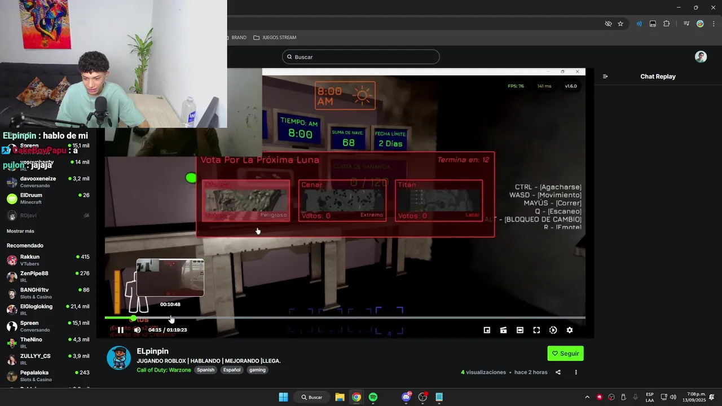
Task: Open recommended channel ZenPipe88
Action: pyautogui.click(x=48, y=276)
